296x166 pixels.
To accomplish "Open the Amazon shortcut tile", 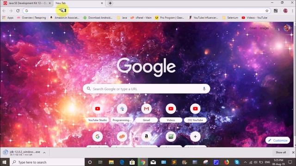I will coord(146,136).
